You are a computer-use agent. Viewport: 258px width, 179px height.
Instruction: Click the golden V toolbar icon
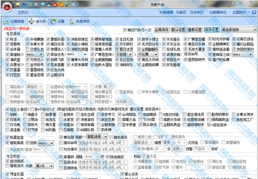click(x=30, y=5)
